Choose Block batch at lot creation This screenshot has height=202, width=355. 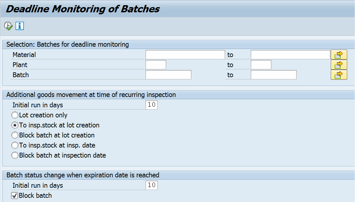[x=15, y=135]
